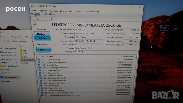This screenshot has height=103, width=183.
Task: Open the Език(Language) menu
Action: point(92,11)
